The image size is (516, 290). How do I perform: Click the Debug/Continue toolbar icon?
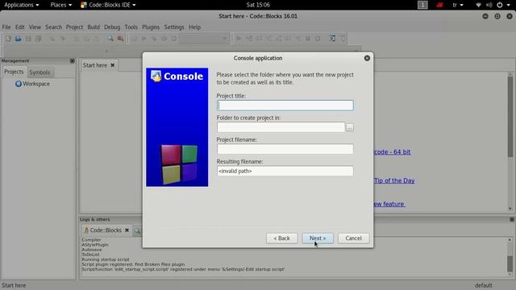tap(239, 39)
